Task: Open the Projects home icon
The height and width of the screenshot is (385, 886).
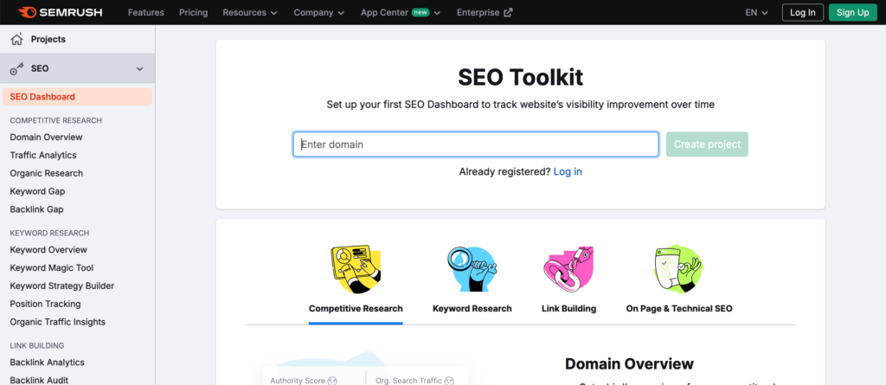Action: pos(17,39)
